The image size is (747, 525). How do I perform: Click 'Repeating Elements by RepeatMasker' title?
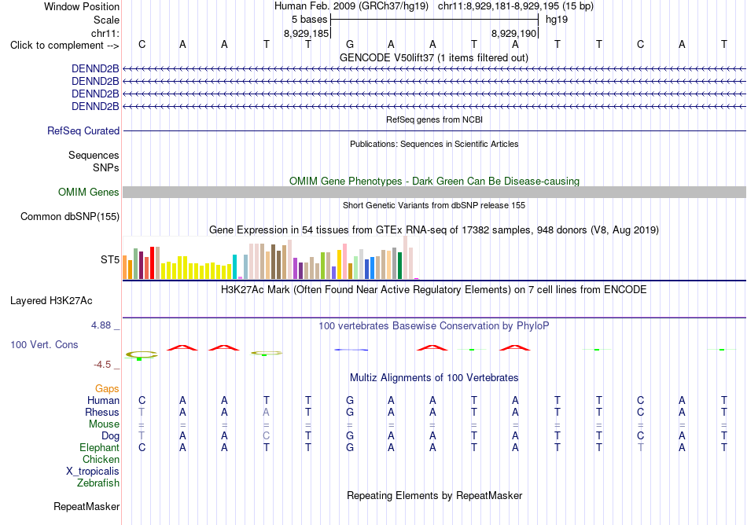tap(434, 495)
